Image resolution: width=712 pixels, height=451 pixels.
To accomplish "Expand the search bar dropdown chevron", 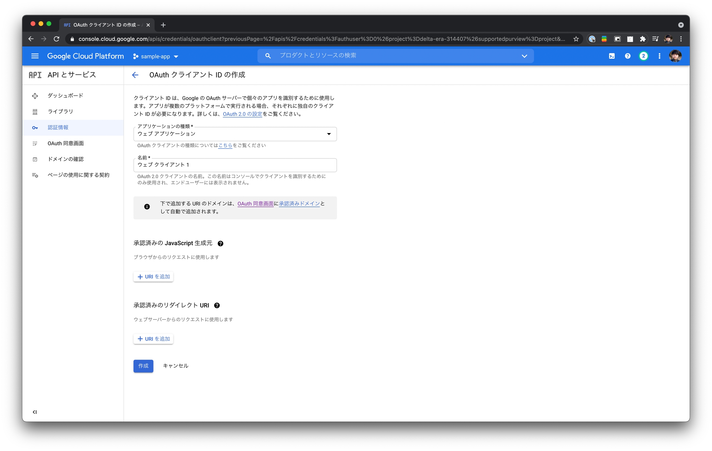I will tap(524, 56).
